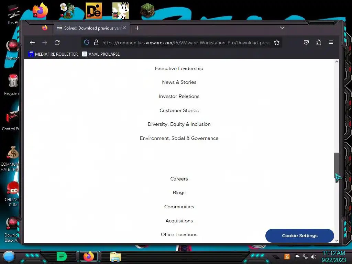This screenshot has width=352, height=264.
Task: Bookmark this page with the star
Action: tap(277, 42)
